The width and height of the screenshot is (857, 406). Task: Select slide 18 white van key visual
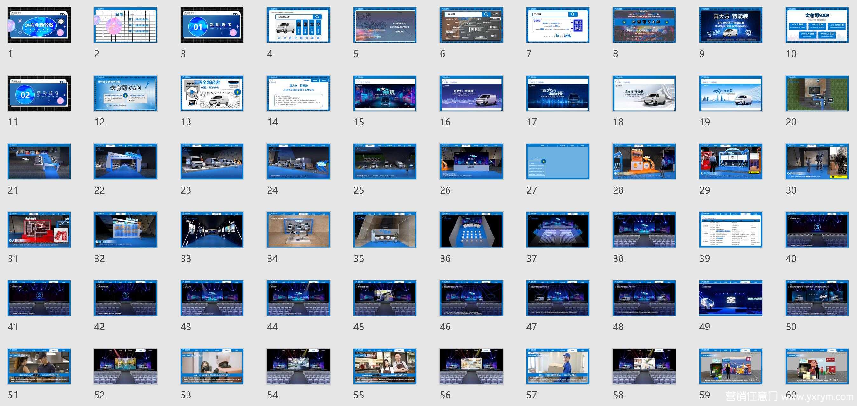coord(644,93)
